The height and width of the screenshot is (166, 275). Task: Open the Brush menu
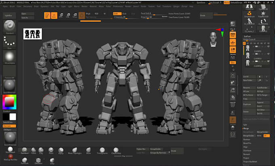(x=12, y=6)
